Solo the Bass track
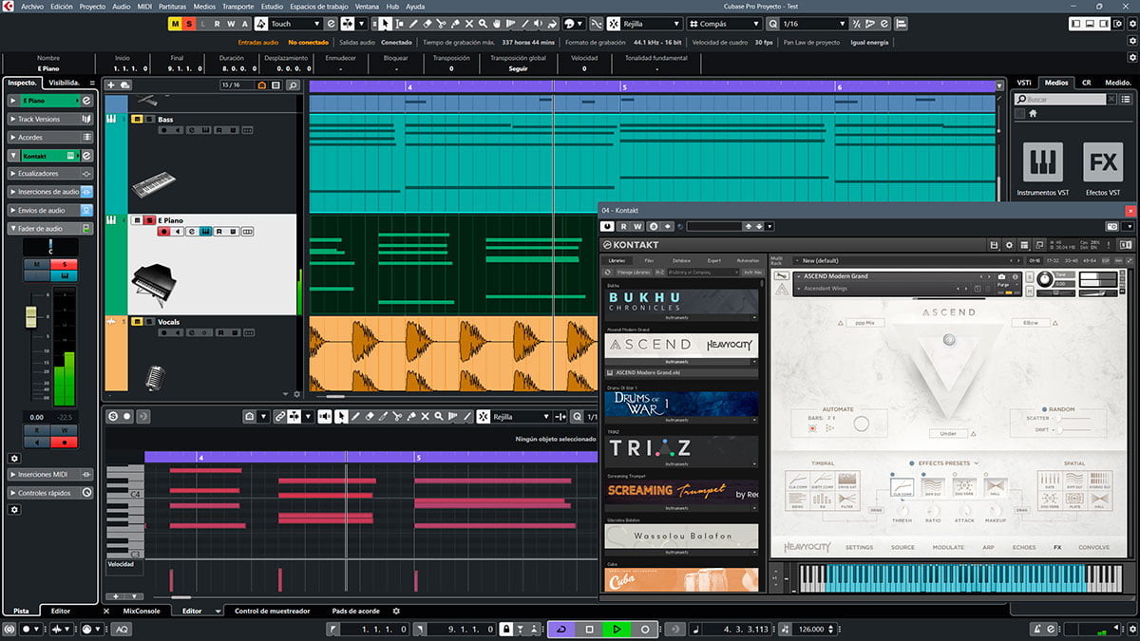 [x=149, y=120]
